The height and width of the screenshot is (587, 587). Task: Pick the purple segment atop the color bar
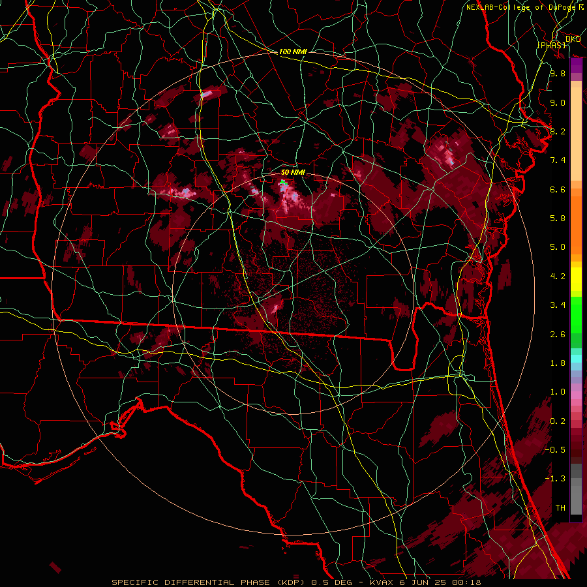576,65
